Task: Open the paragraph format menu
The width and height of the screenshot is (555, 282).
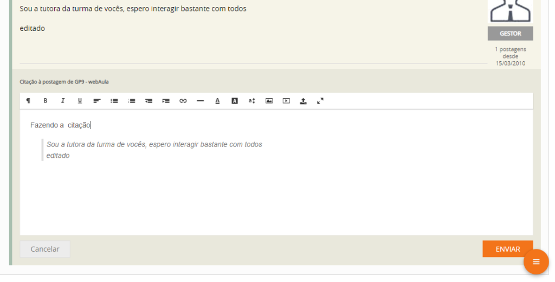Action: point(28,101)
